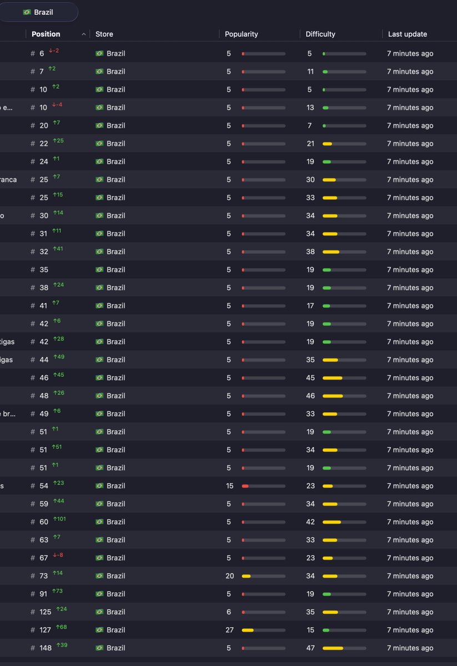The image size is (457, 666).
Task: Click the green ↑41 position change
Action: 58,249
